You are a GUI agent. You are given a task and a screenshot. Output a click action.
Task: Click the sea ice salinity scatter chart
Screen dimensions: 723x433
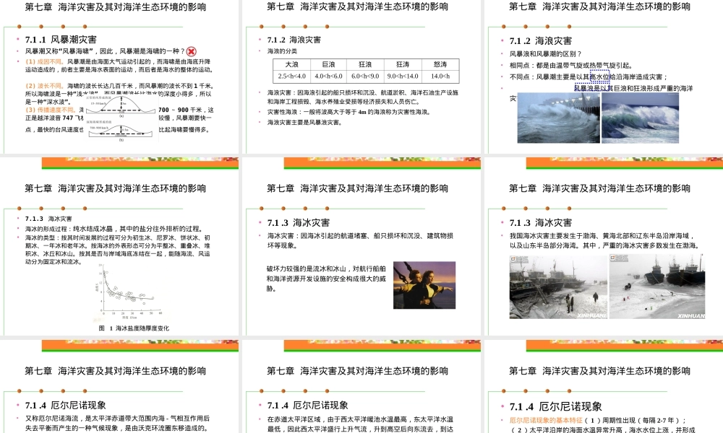click(x=129, y=292)
